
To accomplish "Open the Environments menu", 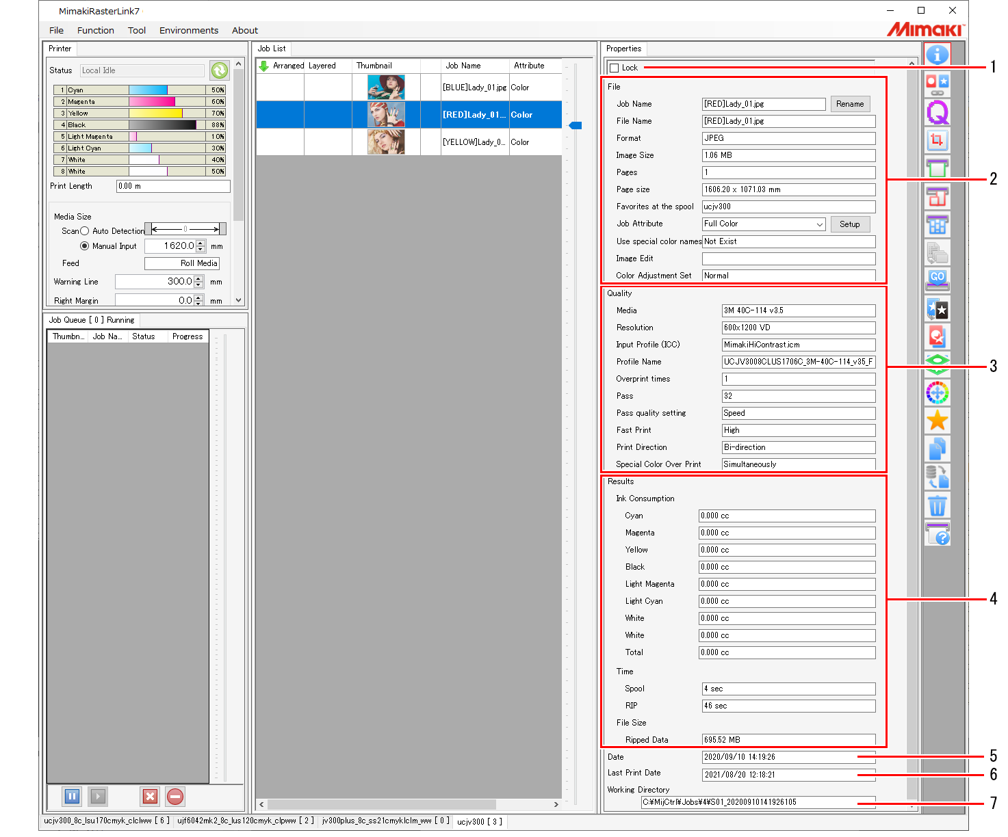I will 188,30.
